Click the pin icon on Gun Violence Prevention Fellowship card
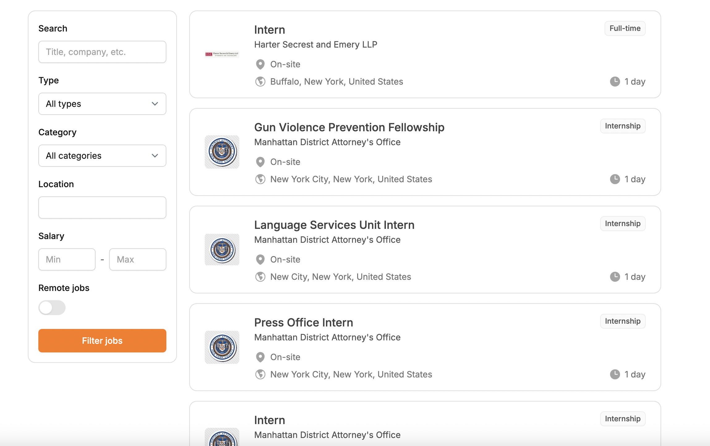 click(260, 162)
